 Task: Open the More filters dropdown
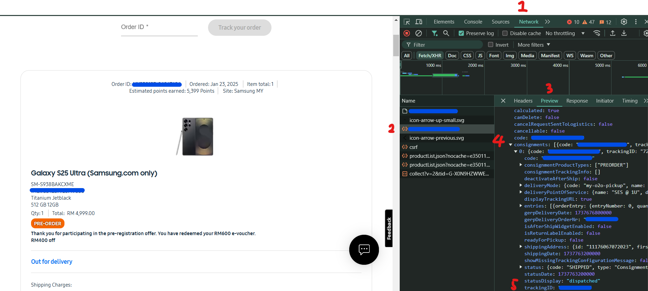tap(534, 45)
